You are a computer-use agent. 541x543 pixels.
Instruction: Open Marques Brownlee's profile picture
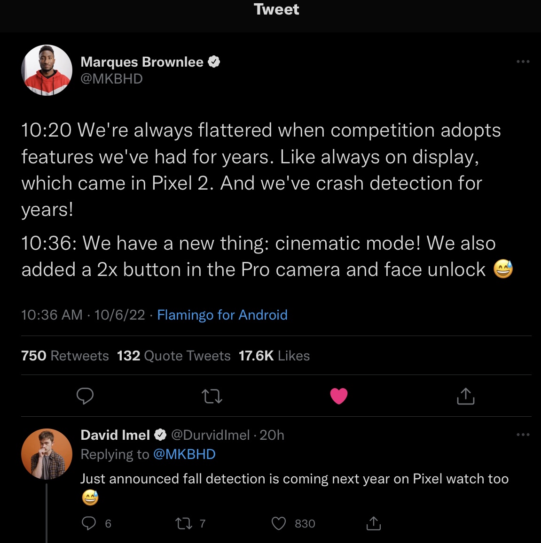click(x=47, y=70)
